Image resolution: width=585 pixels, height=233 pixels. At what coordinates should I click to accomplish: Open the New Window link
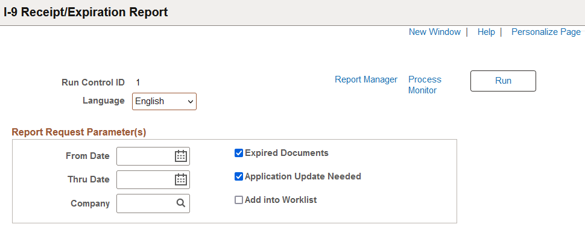[x=435, y=32]
